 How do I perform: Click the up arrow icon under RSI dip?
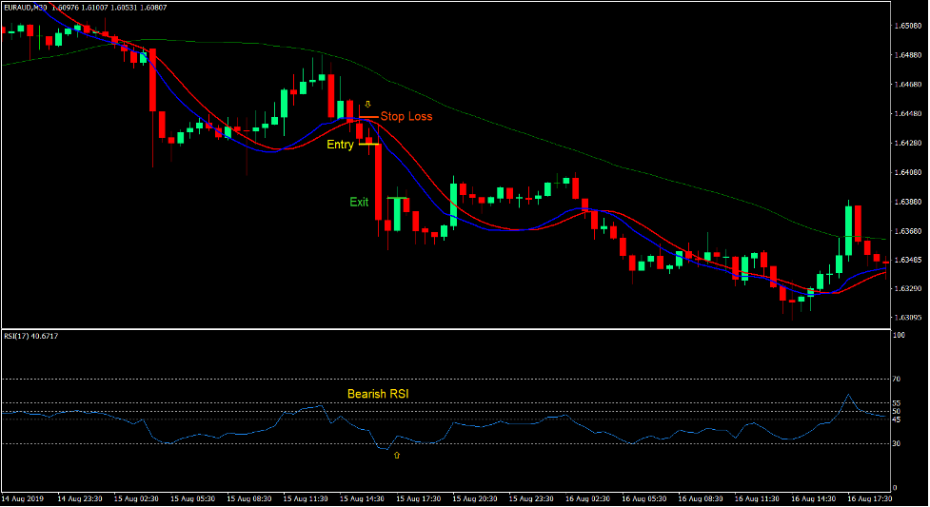tap(397, 455)
